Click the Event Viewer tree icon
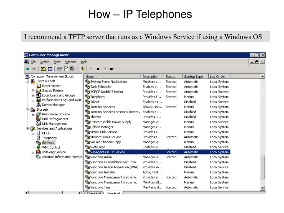This screenshot has width=284, height=213. [x=39, y=86]
